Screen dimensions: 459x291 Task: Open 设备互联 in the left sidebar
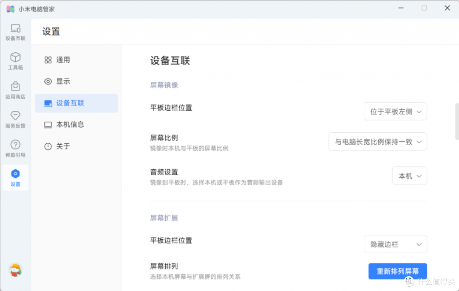point(15,32)
